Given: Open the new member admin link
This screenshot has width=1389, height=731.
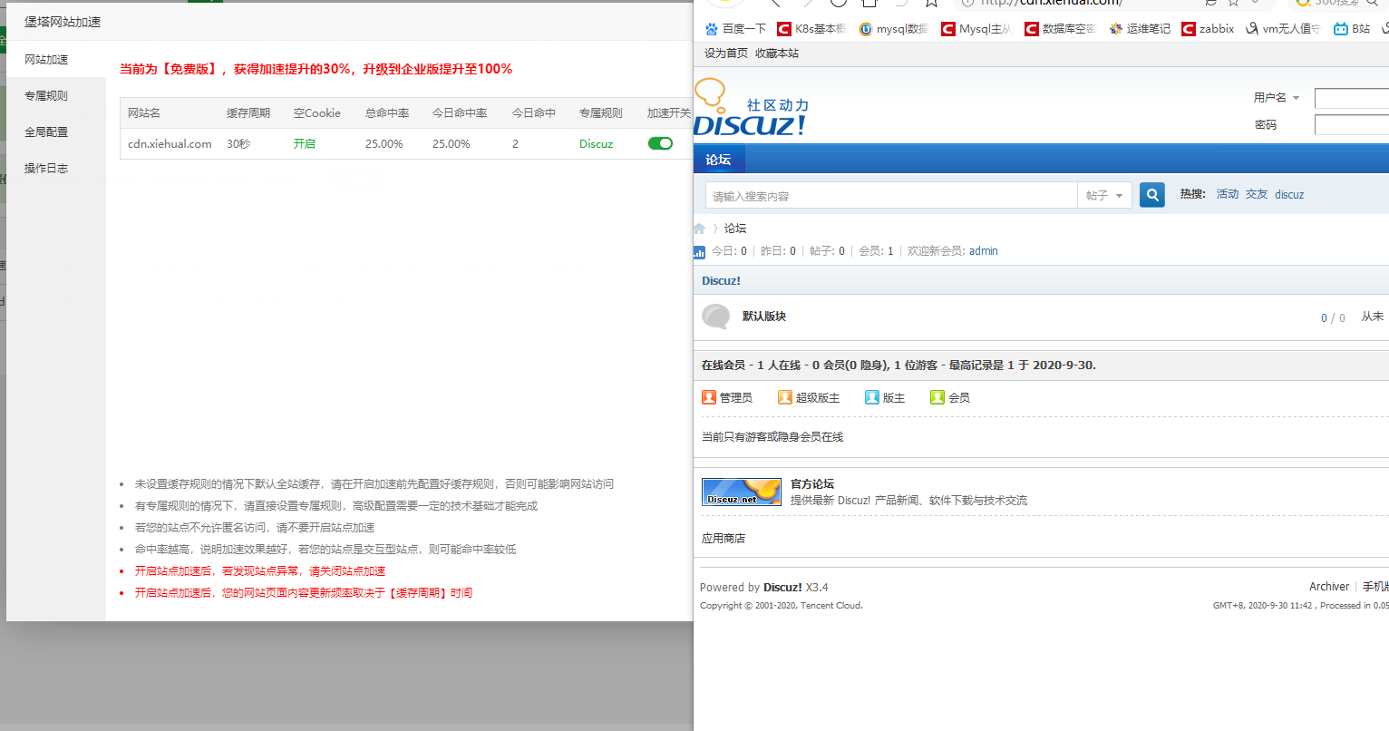Looking at the screenshot, I should pyautogui.click(x=984, y=251).
